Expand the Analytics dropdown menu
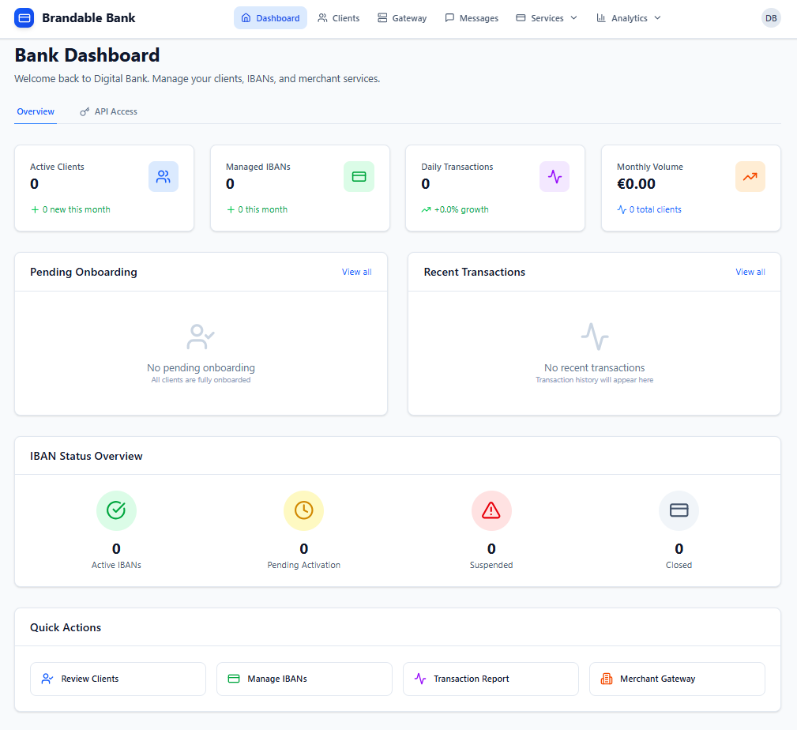The image size is (797, 730). tap(629, 18)
